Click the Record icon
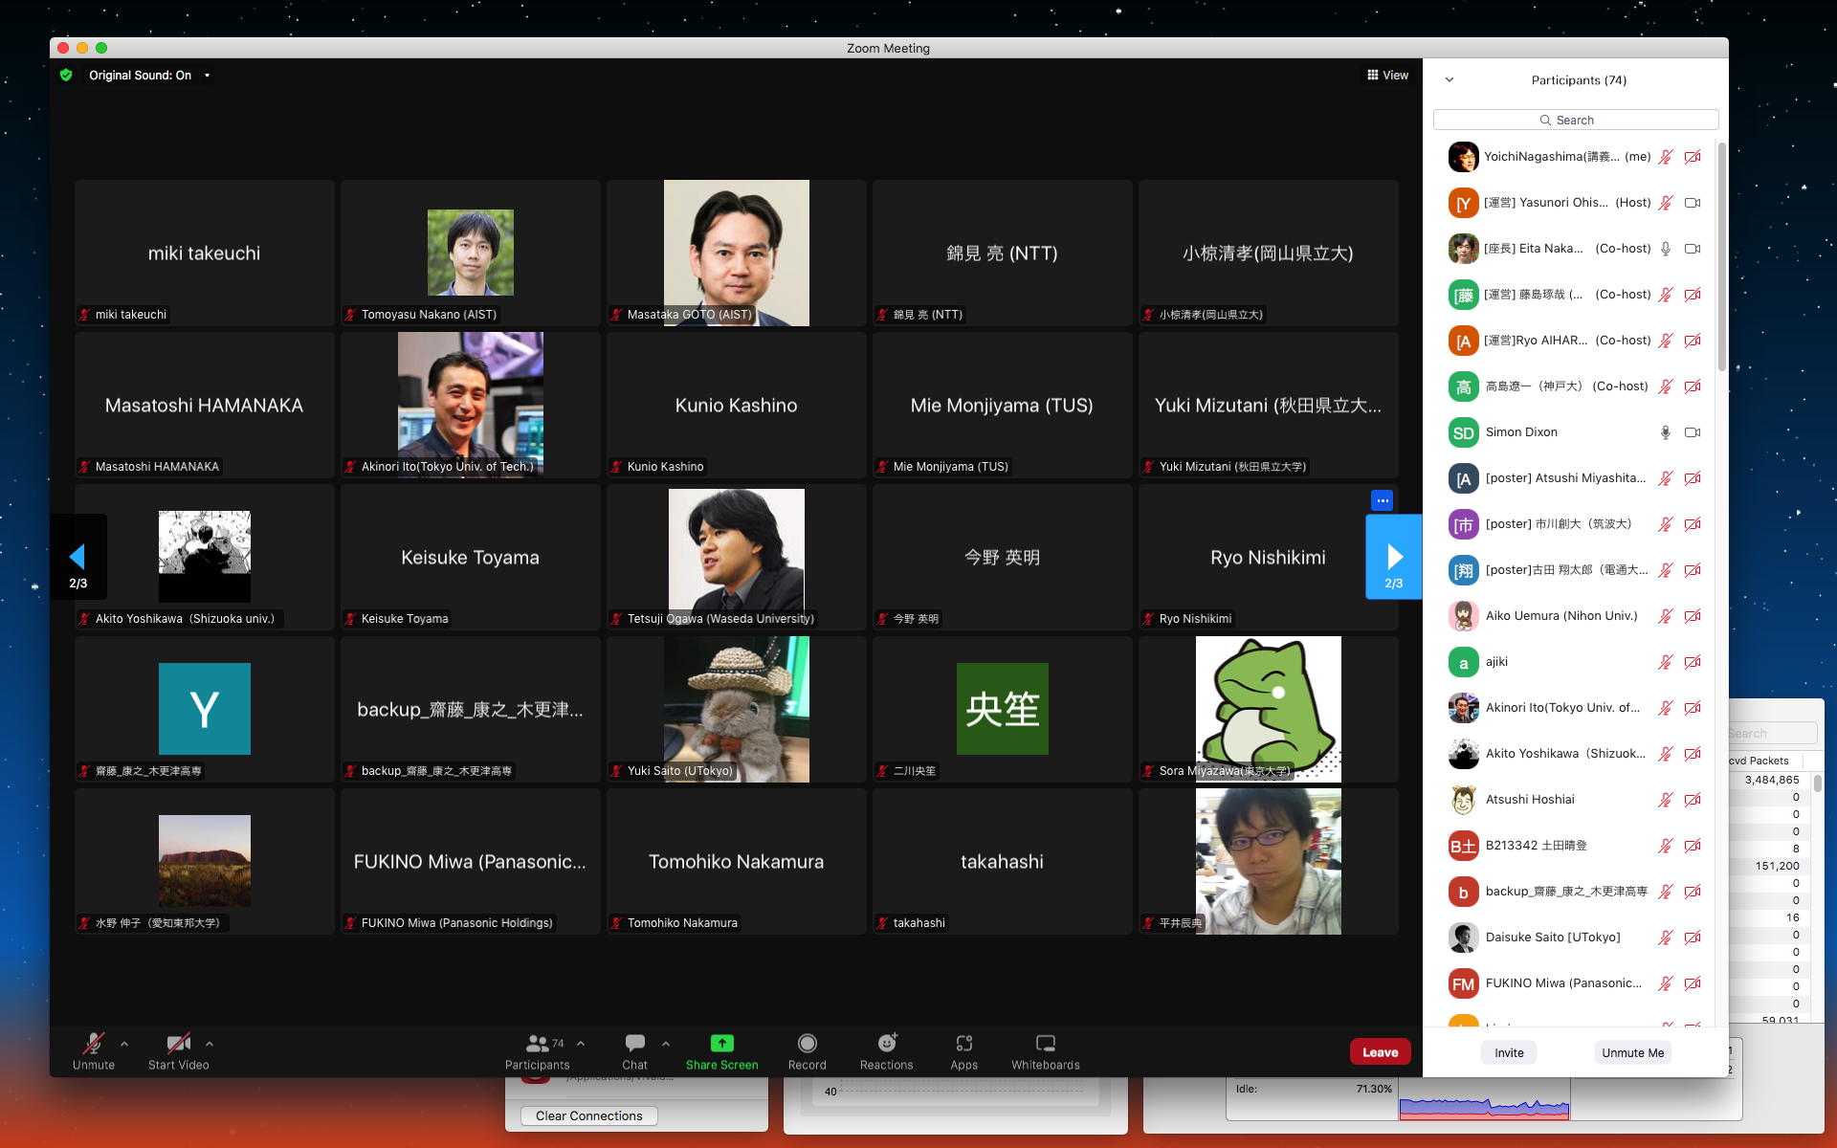1837x1148 pixels. coord(807,1044)
